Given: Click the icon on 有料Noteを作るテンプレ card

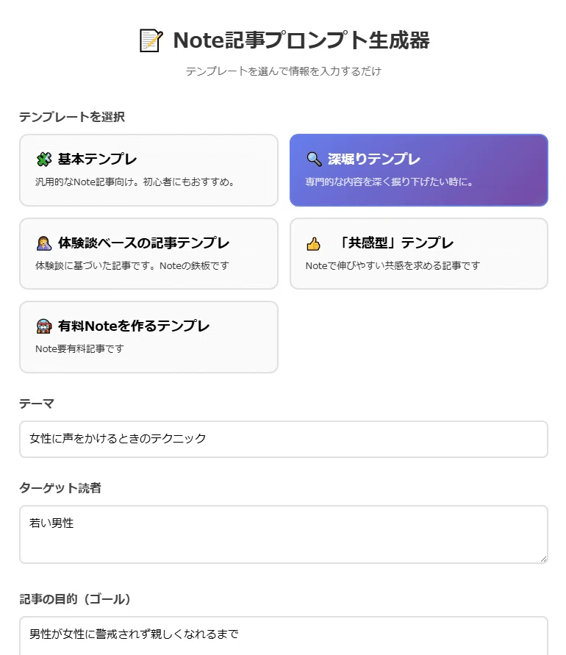Looking at the screenshot, I should pyautogui.click(x=44, y=326).
